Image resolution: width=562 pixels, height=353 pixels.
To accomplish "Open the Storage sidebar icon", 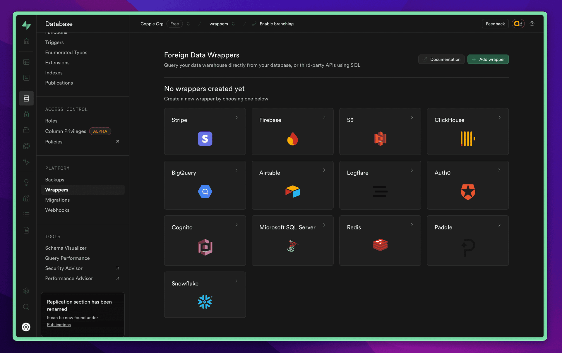I will tap(26, 130).
